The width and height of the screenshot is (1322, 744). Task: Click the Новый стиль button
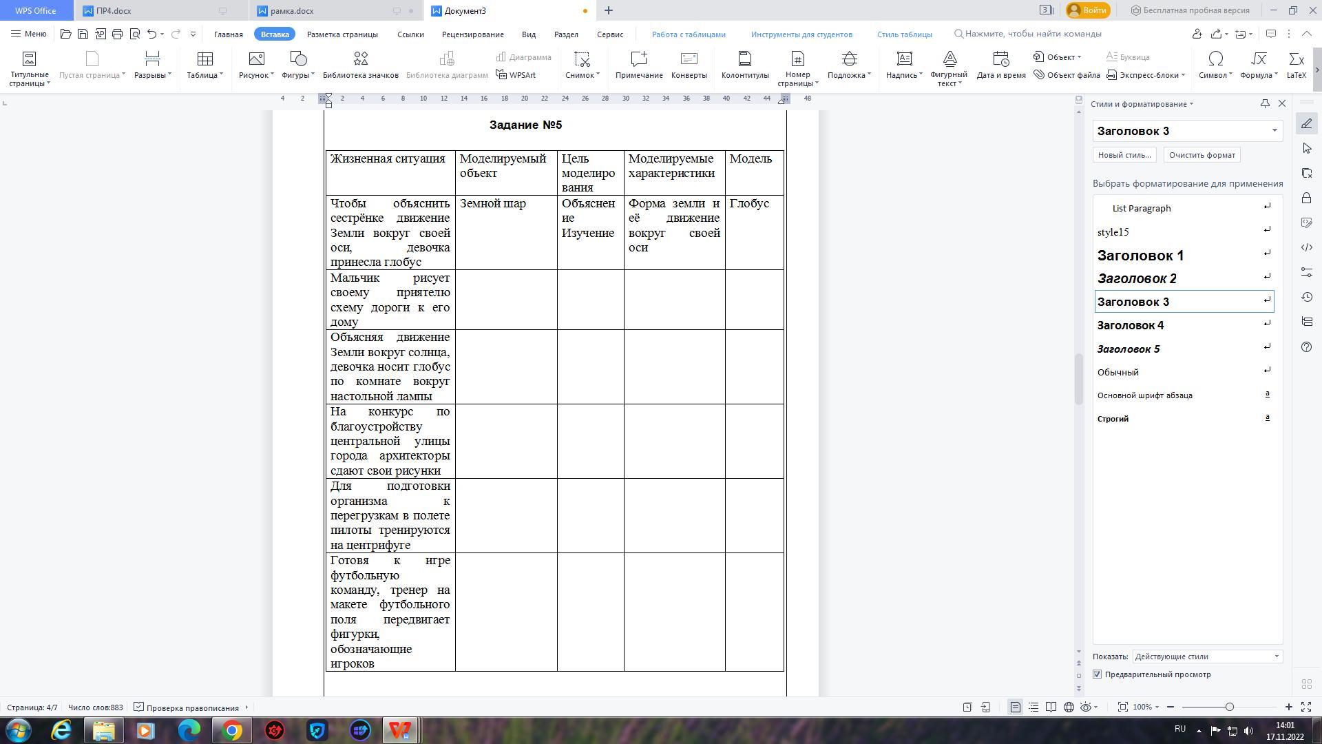click(1124, 155)
